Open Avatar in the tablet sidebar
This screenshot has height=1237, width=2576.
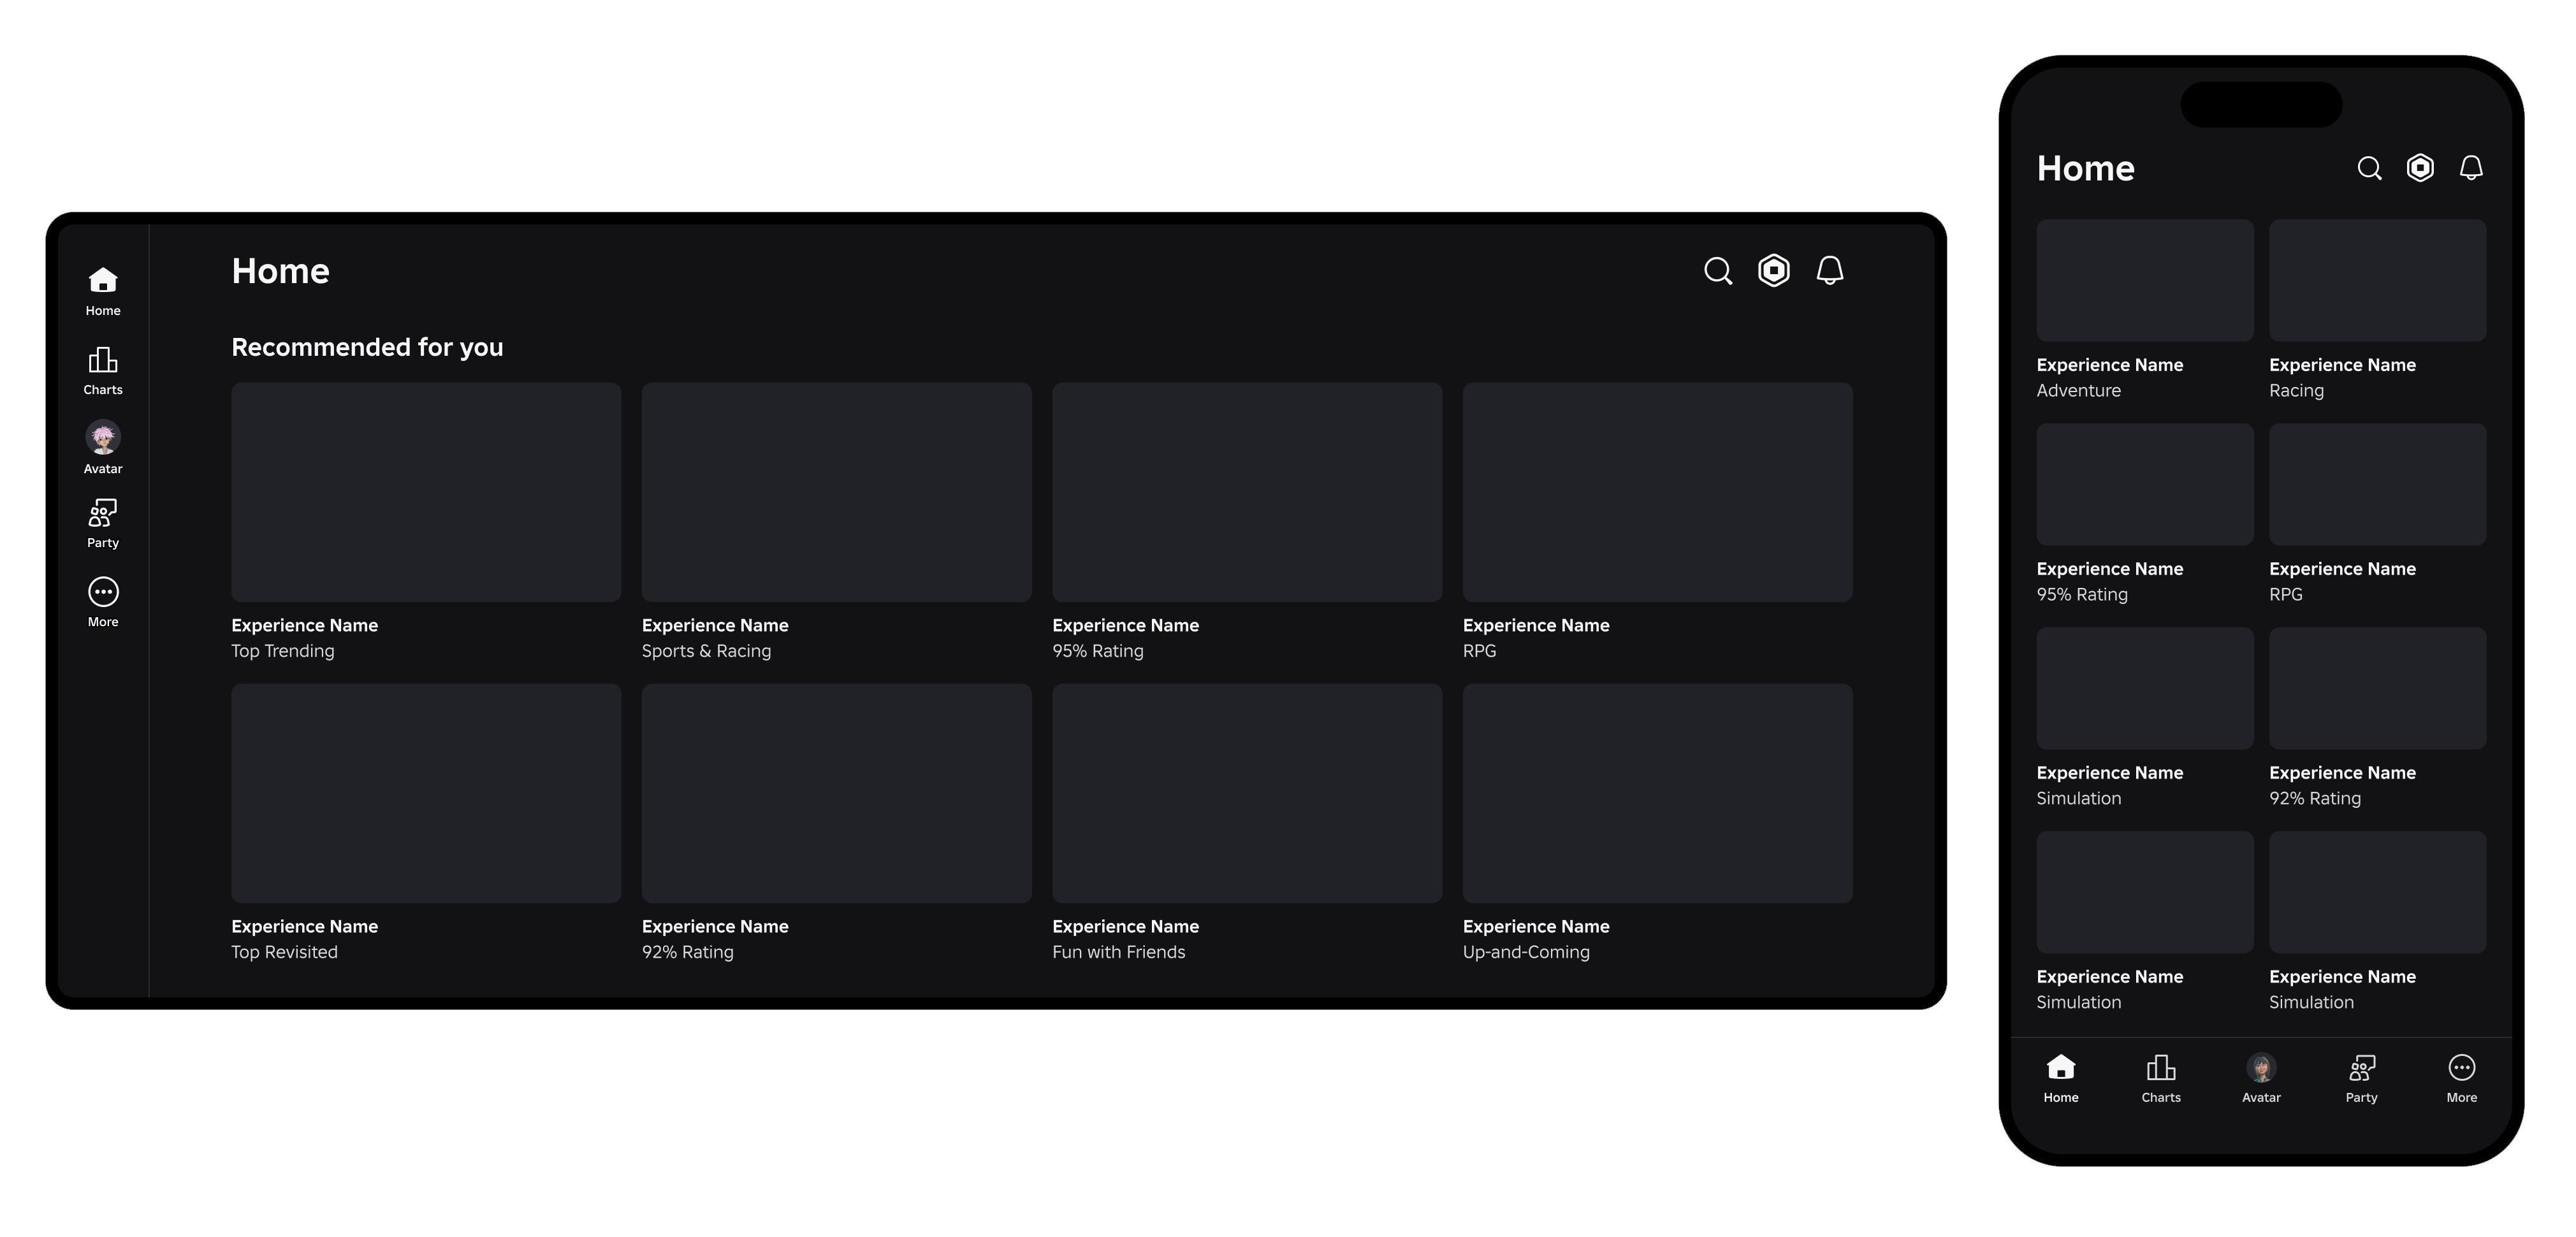(x=103, y=447)
